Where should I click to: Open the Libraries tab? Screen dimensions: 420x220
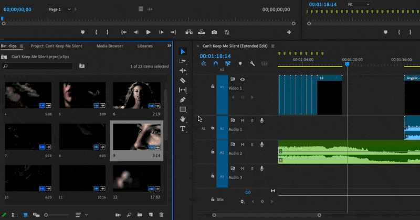point(145,46)
